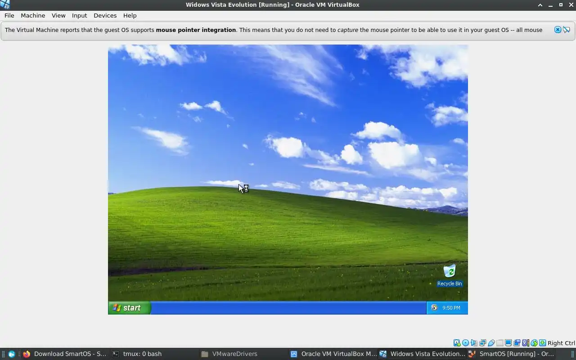
Task: Open the View menu
Action: point(58,15)
